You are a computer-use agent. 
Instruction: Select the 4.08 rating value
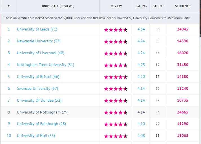click(x=141, y=136)
